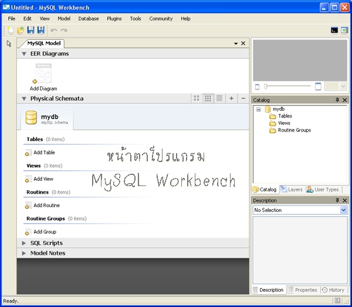Zoom out using the small page icon

pos(258,87)
